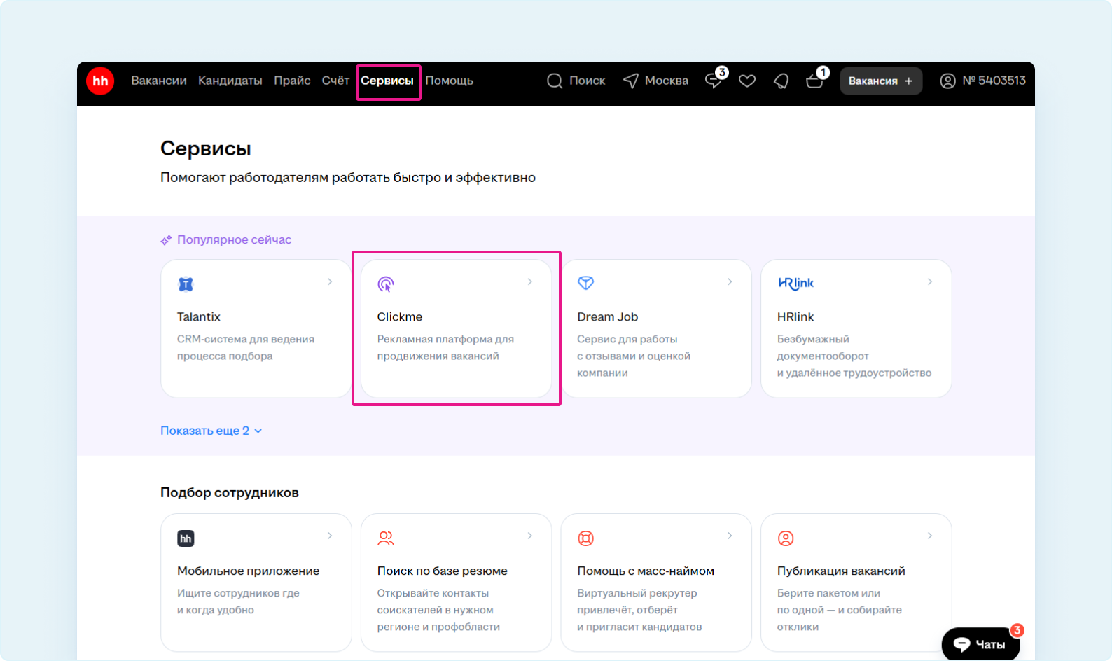Open the Вакансии menu item

tap(159, 81)
